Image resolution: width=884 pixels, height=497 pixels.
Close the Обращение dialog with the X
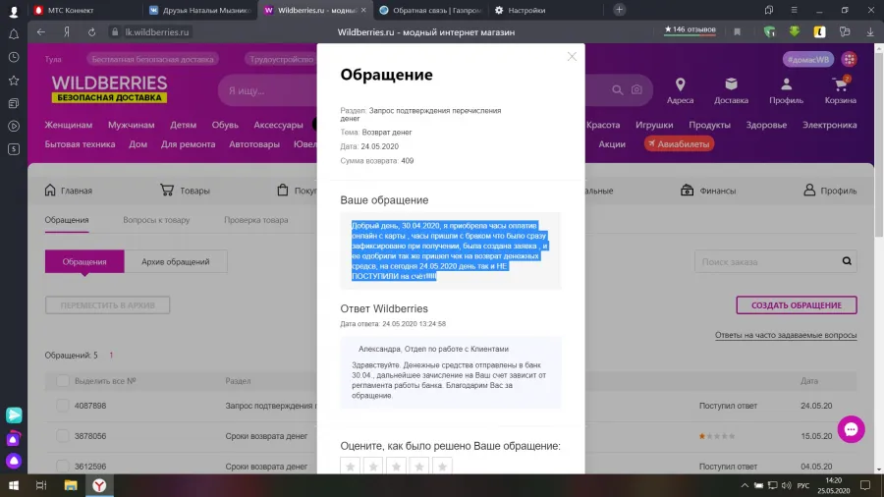(572, 56)
